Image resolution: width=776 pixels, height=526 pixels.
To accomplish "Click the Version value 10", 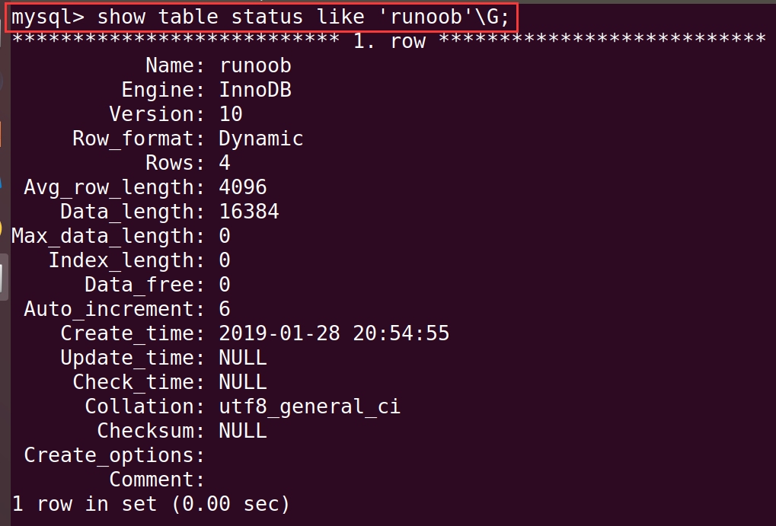I will click(230, 114).
